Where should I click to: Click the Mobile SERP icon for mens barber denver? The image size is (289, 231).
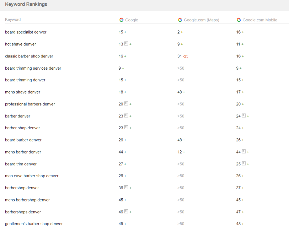pos(244,152)
